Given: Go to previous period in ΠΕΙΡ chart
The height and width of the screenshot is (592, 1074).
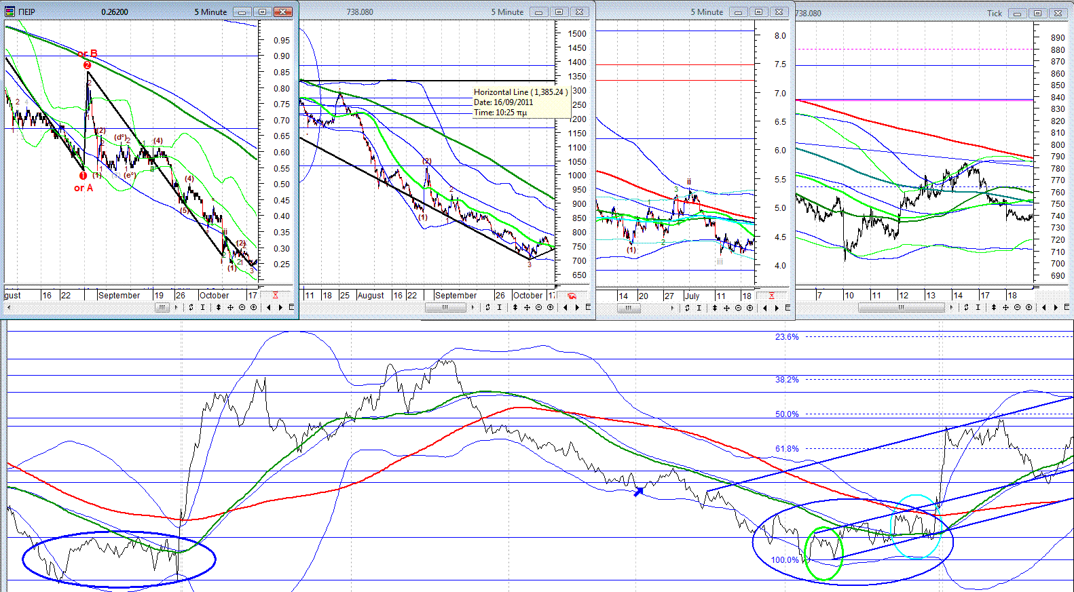Looking at the screenshot, I should pyautogui.click(x=269, y=307).
